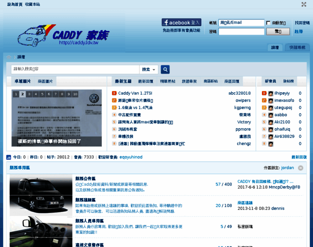This screenshot has height=247, width=313.
Task: Click the avatar icon next to Air638829
Action: pyautogui.click(x=271, y=137)
